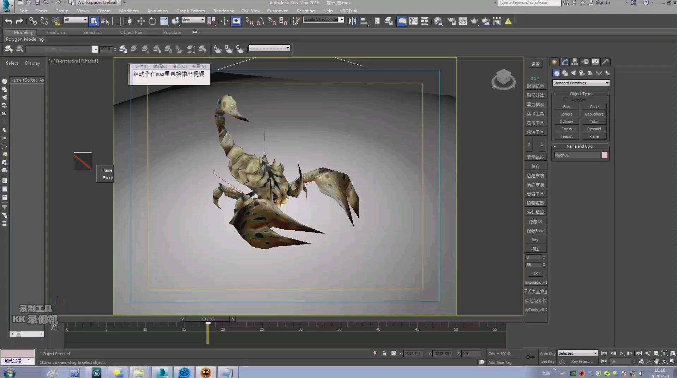Click the Mirror tool icon
677x378 pixels.
pyautogui.click(x=352, y=21)
